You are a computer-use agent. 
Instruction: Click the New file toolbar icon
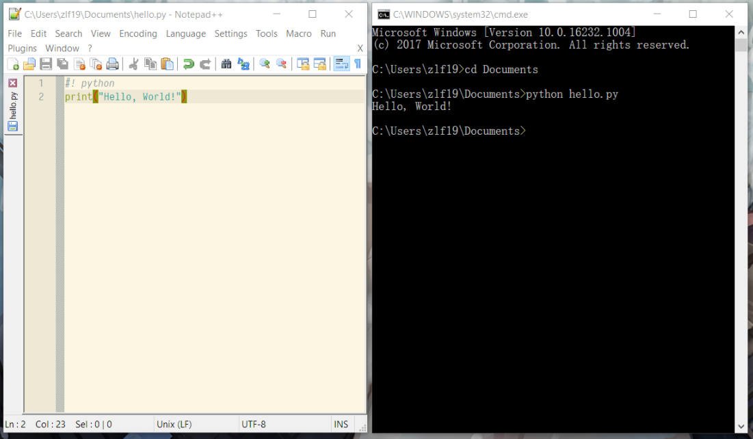click(x=13, y=64)
